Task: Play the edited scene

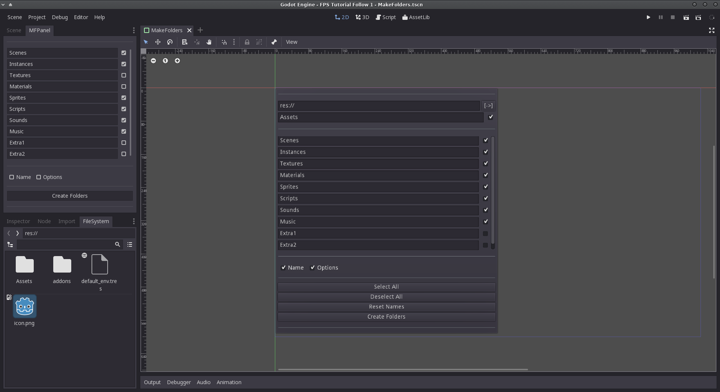Action: click(x=686, y=17)
